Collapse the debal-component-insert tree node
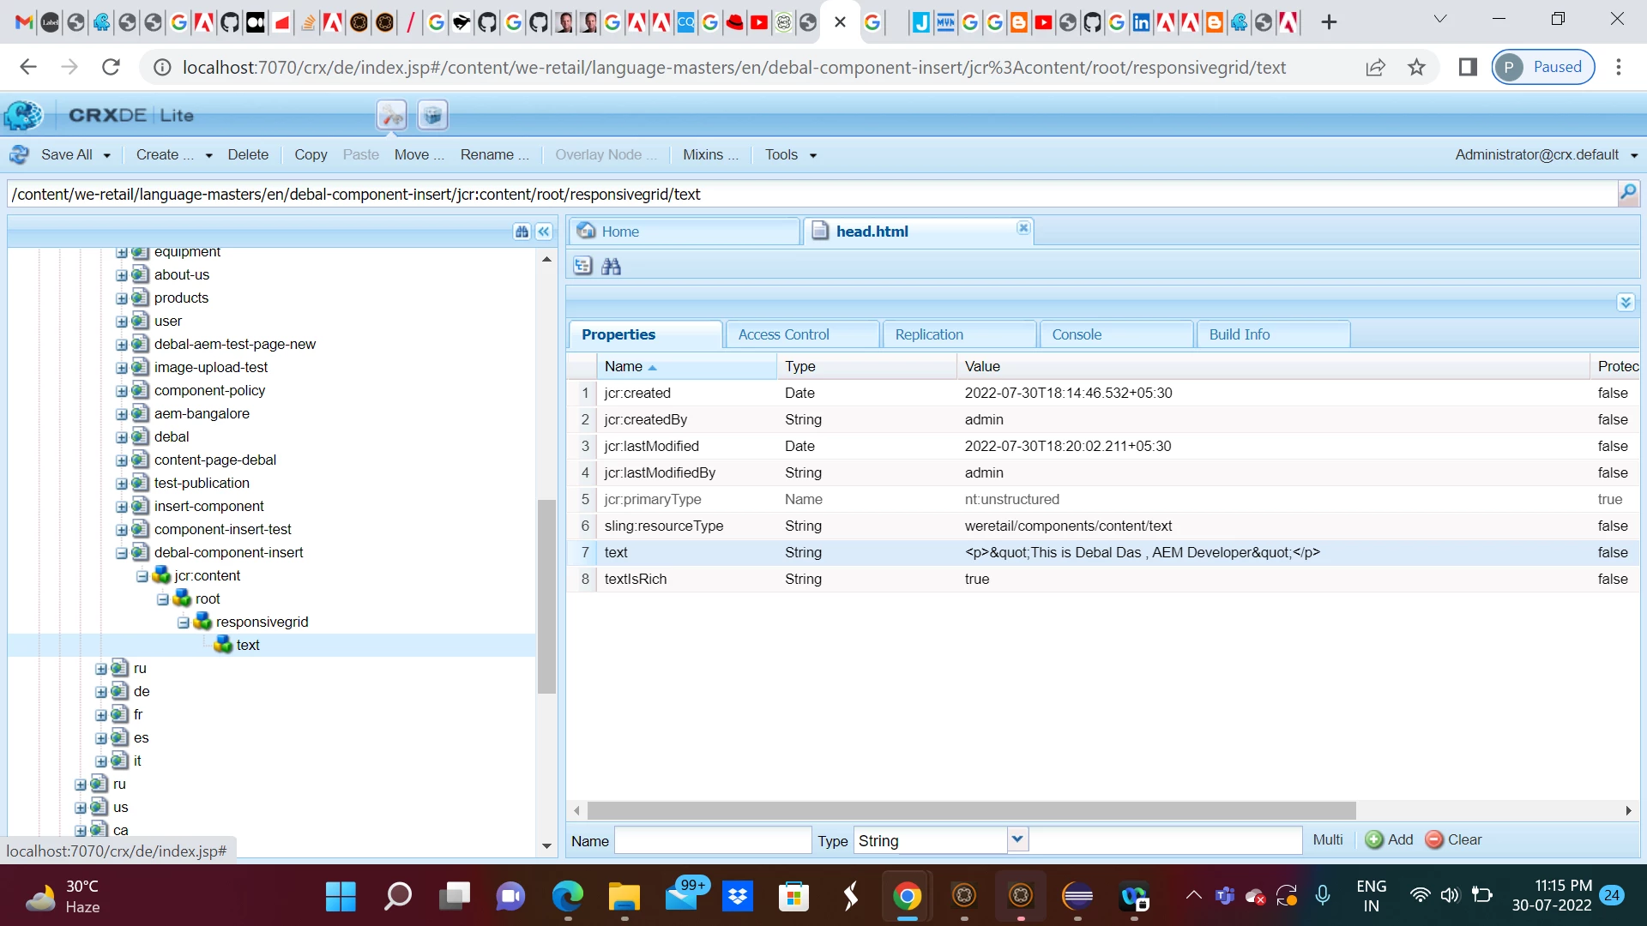This screenshot has width=1647, height=926. click(122, 553)
